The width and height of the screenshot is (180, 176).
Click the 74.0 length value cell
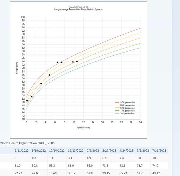coord(156,166)
